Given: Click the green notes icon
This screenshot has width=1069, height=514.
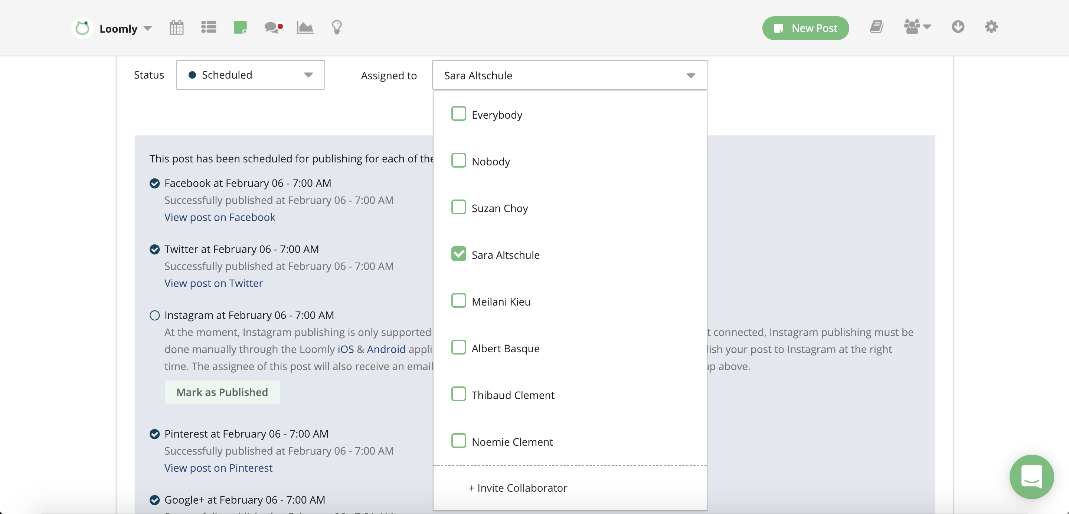Looking at the screenshot, I should [241, 27].
